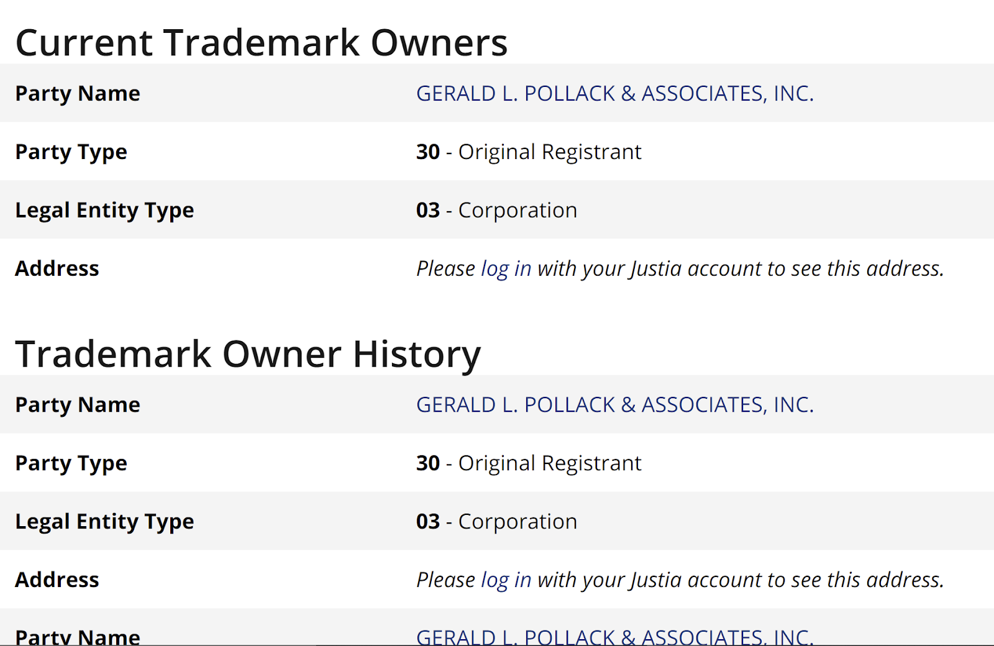Select 'Party Type' label under Trademark Owner History

point(71,463)
